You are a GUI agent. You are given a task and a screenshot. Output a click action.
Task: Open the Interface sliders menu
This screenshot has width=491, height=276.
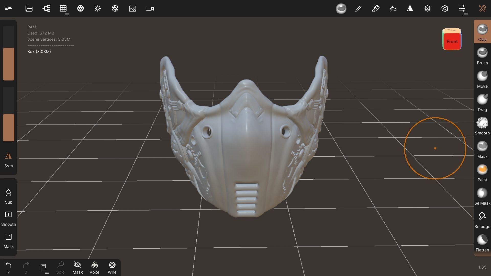[x=462, y=9]
